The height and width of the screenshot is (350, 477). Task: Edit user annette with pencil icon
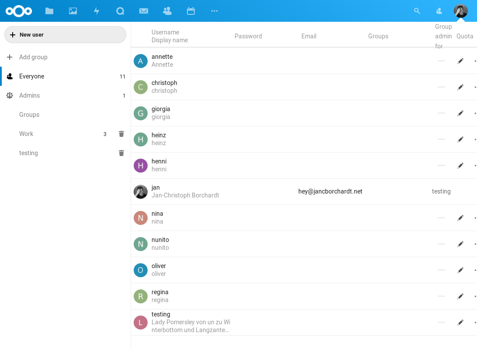460,61
